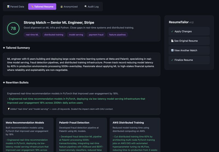The image size is (219, 152).
Task: Open the Anonymized tab
Action: point(69,7)
